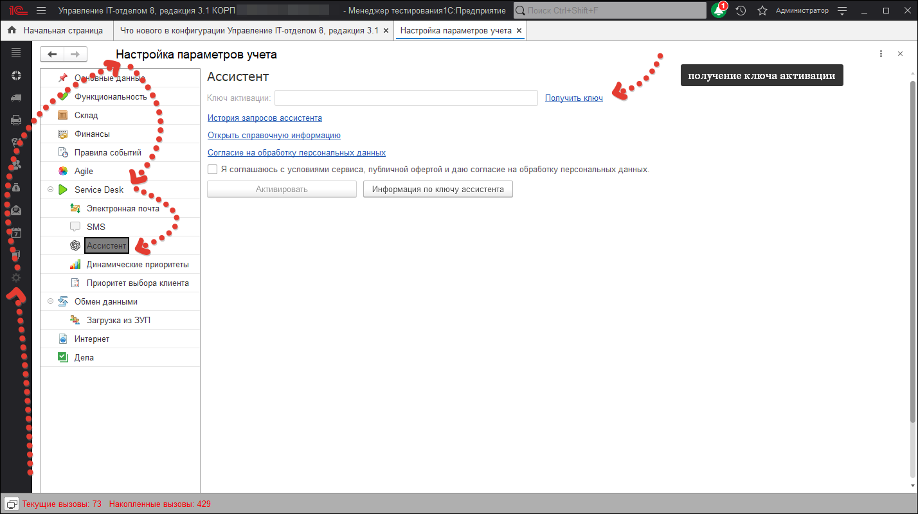
Task: Click the printer icon in left sidebar
Action: [16, 120]
